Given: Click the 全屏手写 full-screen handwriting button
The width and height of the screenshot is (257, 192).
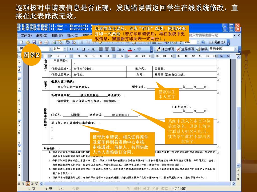Looking at the screenshot, I should [x=185, y=49].
